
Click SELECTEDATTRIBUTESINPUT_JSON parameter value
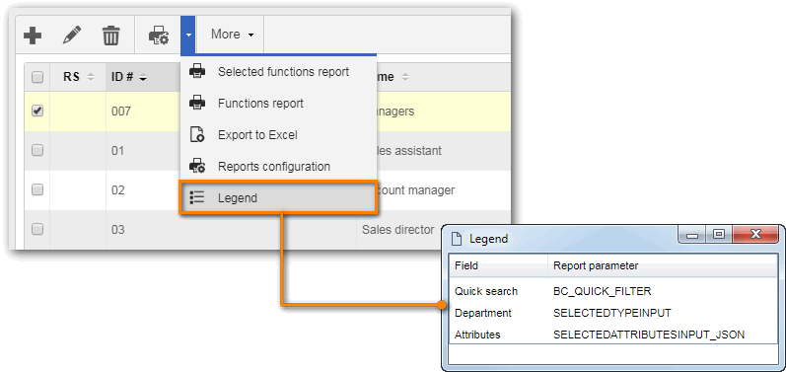click(649, 335)
